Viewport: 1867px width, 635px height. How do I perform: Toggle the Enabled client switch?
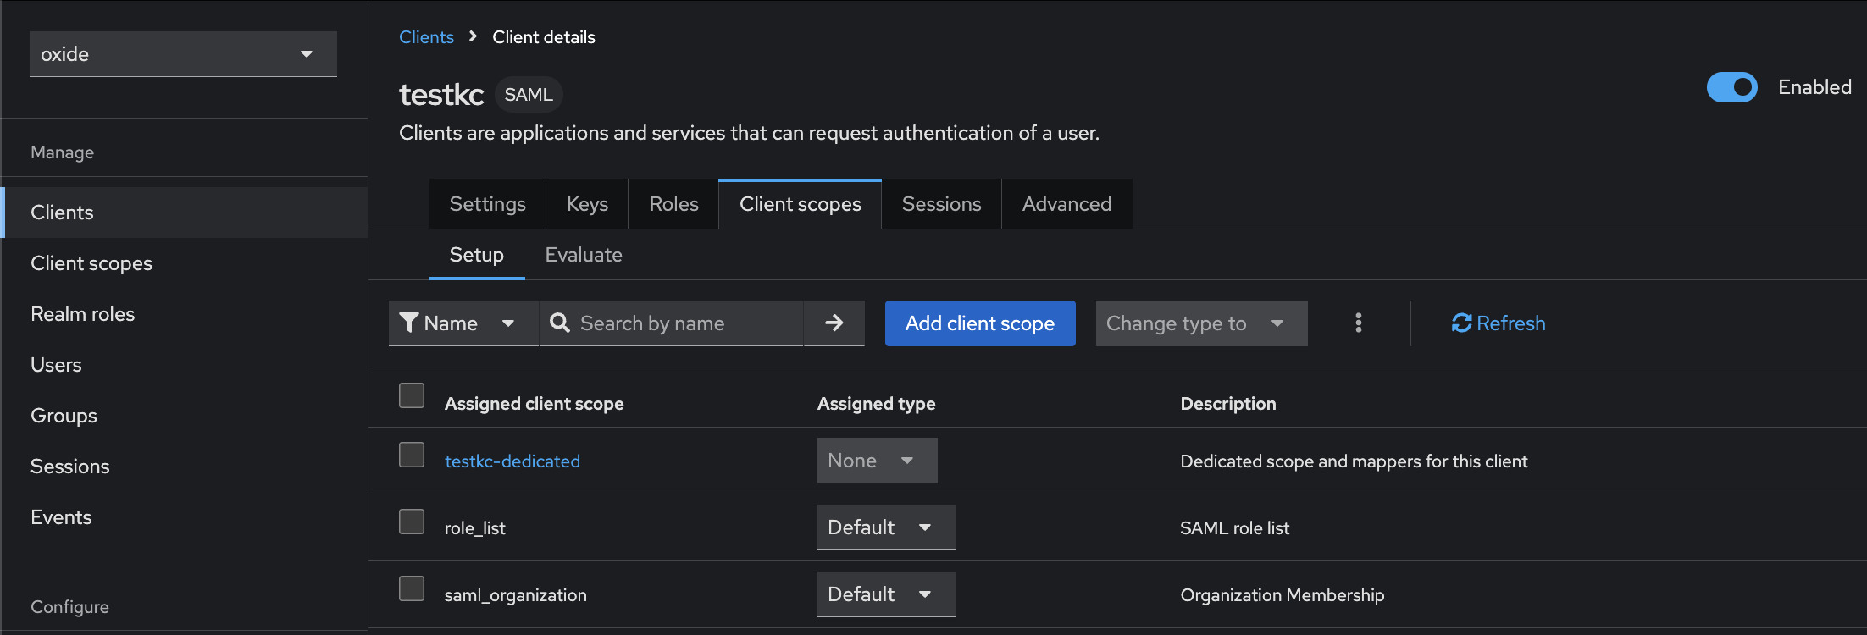pyautogui.click(x=1731, y=87)
